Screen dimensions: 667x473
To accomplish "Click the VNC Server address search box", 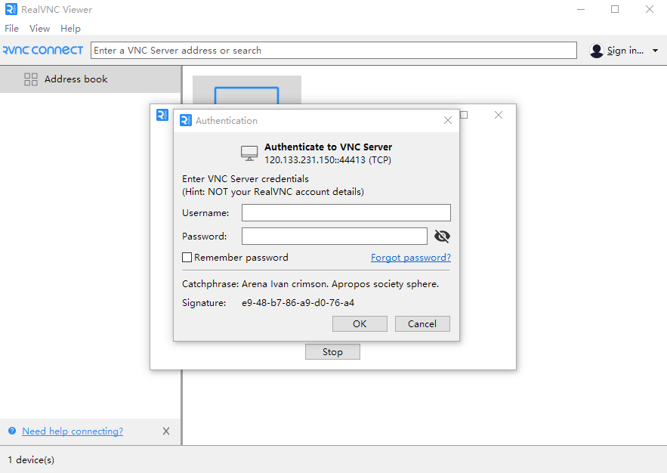I will (x=334, y=50).
